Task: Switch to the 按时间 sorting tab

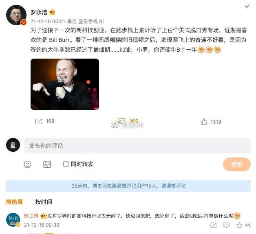Action: pos(44,202)
